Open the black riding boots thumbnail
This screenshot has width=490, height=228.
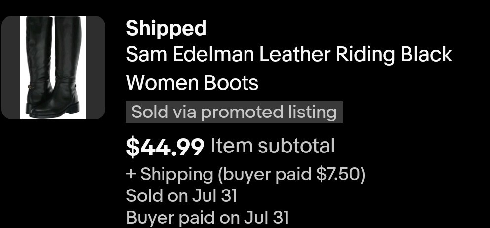53,68
